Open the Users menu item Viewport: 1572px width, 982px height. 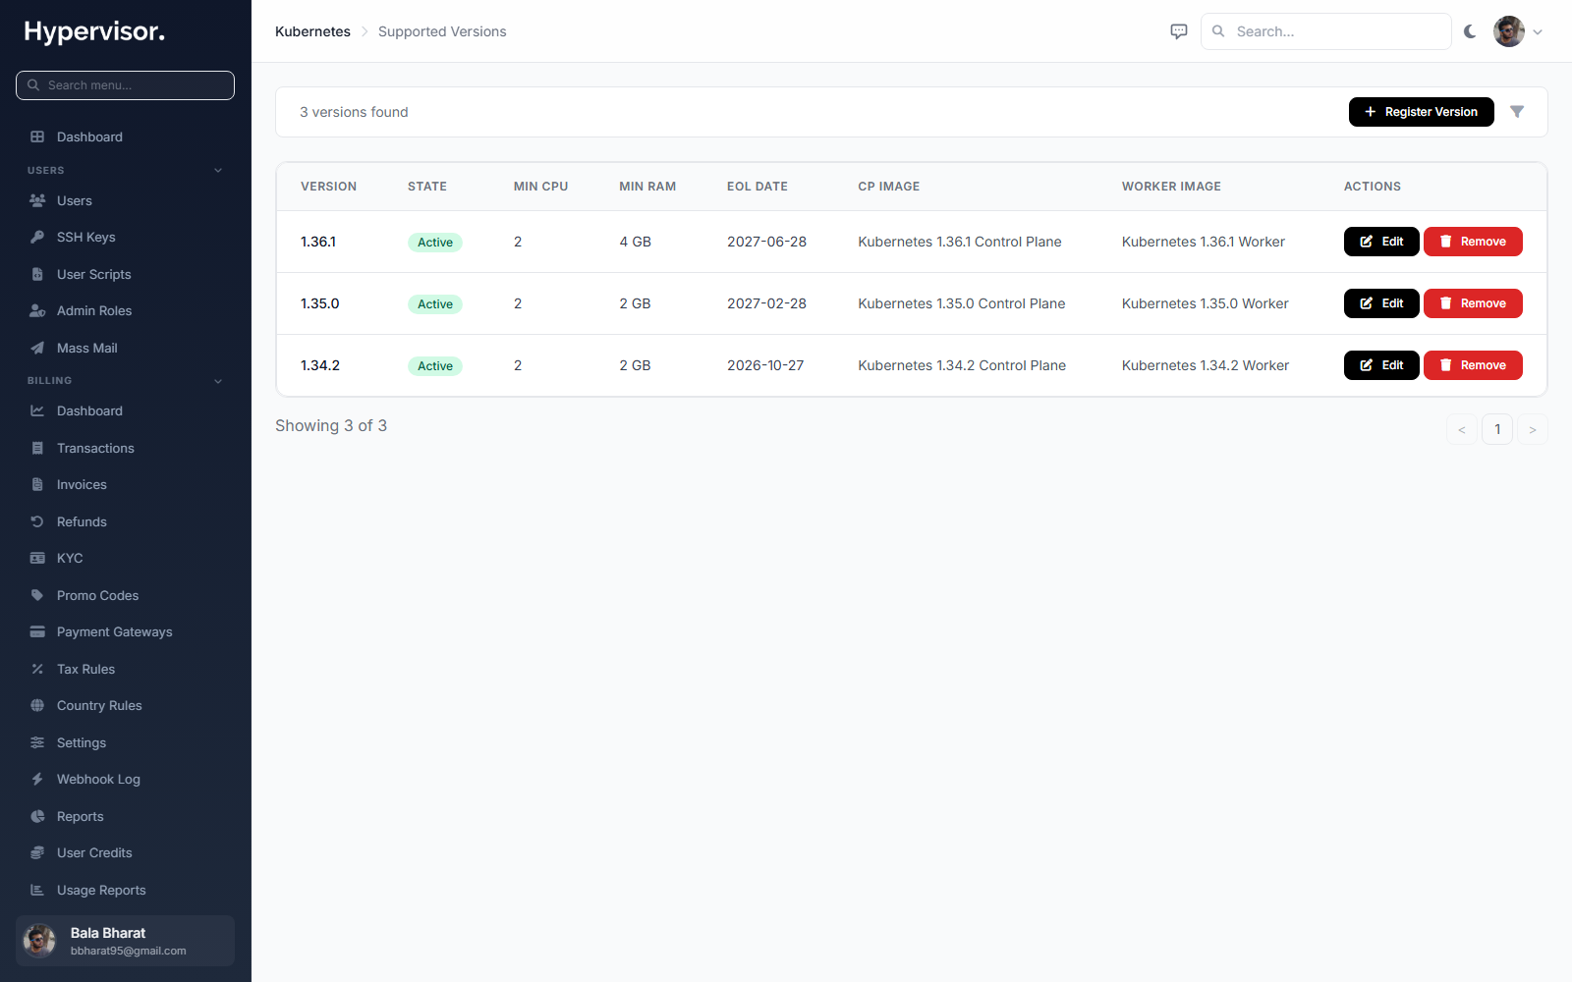point(126,200)
